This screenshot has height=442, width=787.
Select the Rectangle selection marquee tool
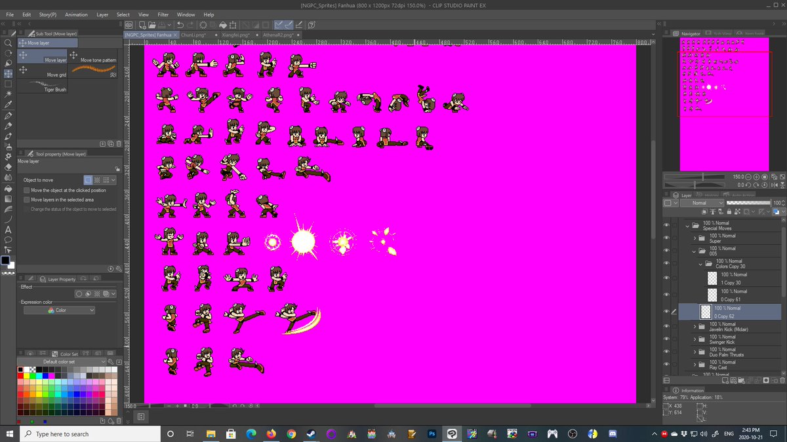(x=9, y=84)
